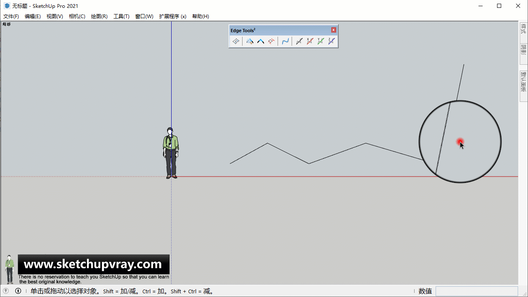528x297 pixels.
Task: Select the blue curve Make Colinear tool
Action: (285, 41)
